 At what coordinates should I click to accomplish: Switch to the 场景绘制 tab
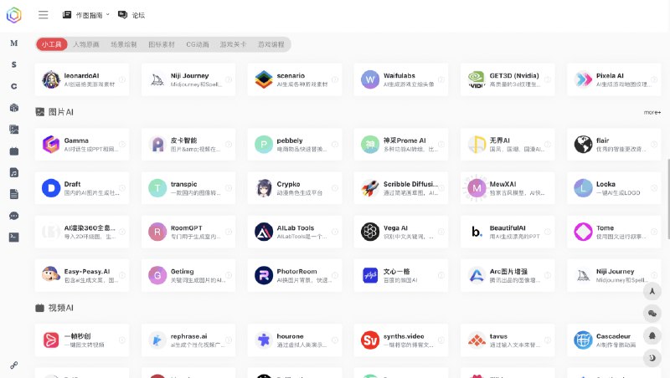coord(123,44)
